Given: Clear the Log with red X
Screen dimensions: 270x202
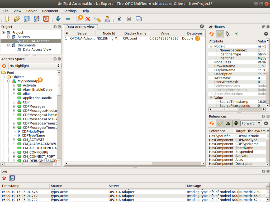Looking at the screenshot, I should [x=4, y=178].
